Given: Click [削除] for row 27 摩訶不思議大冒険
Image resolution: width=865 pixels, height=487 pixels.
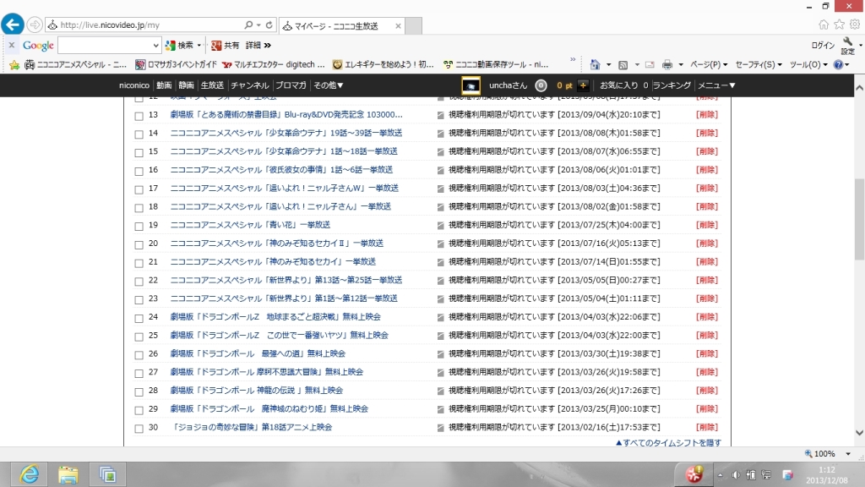Looking at the screenshot, I should coord(707,372).
